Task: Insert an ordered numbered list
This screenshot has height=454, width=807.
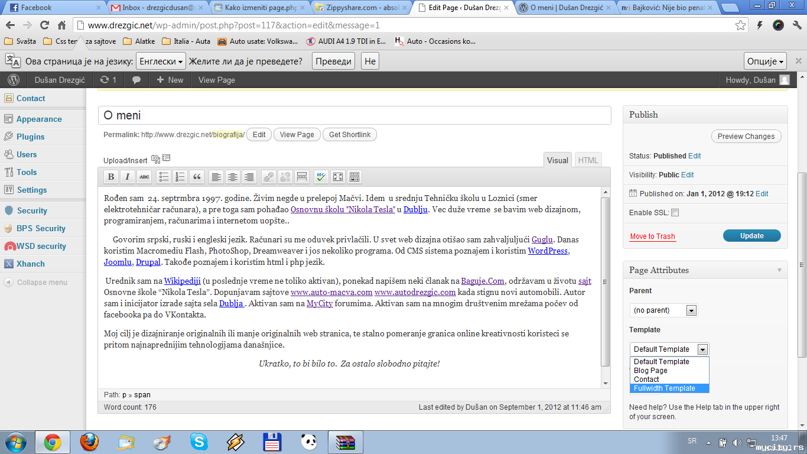Action: click(x=180, y=177)
